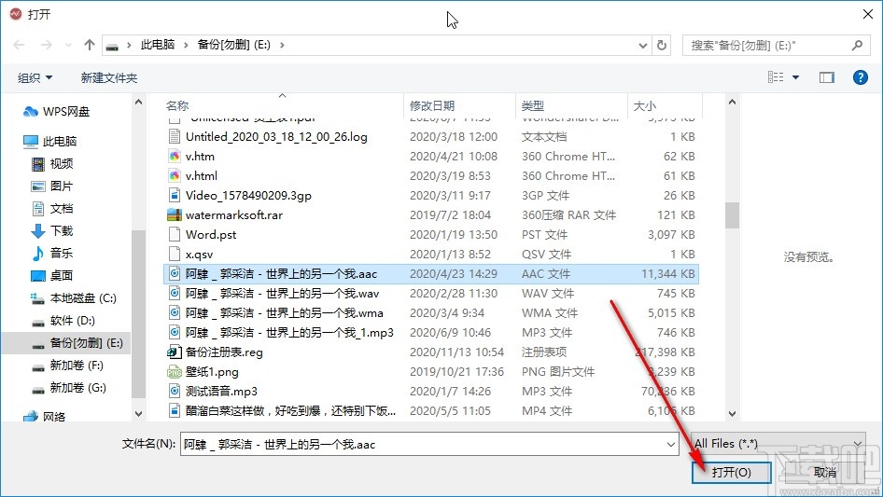Open 桌面 in the sidebar
Image resolution: width=883 pixels, height=497 pixels.
(x=53, y=276)
